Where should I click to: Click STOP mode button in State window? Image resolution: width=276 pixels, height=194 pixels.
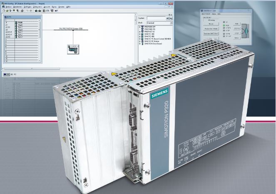tap(237, 33)
